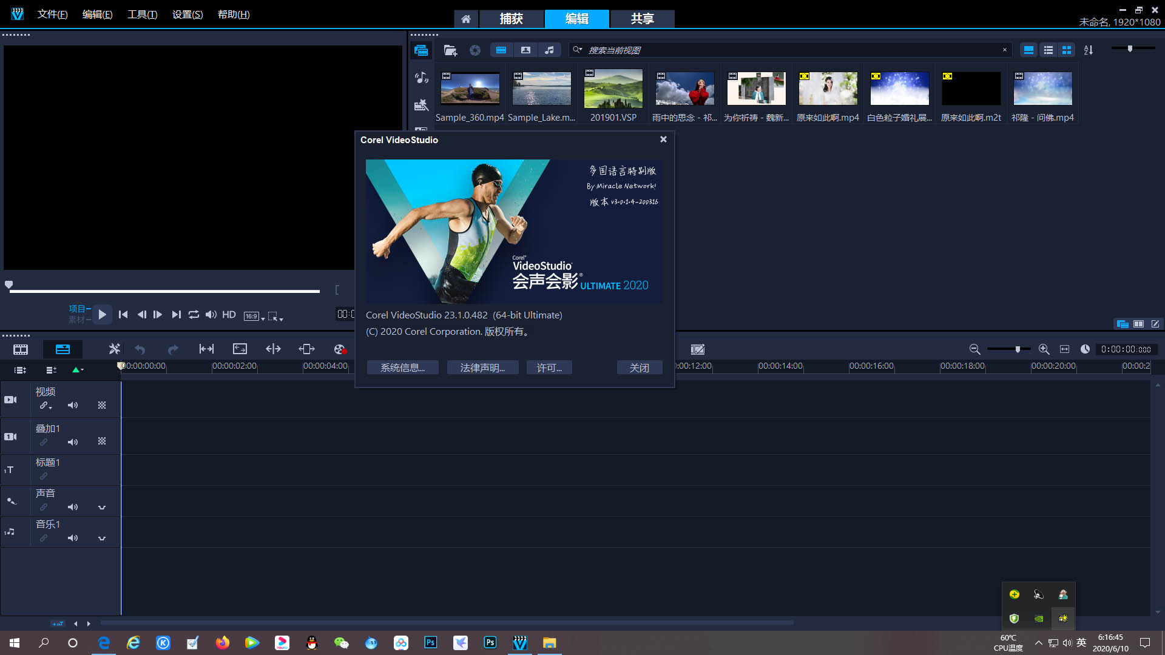The height and width of the screenshot is (655, 1165).
Task: Mute the 视频 track
Action: [73, 405]
